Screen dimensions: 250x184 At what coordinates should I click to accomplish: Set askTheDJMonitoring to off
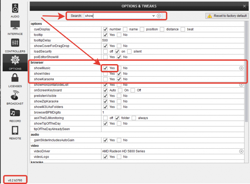(x=105, y=118)
